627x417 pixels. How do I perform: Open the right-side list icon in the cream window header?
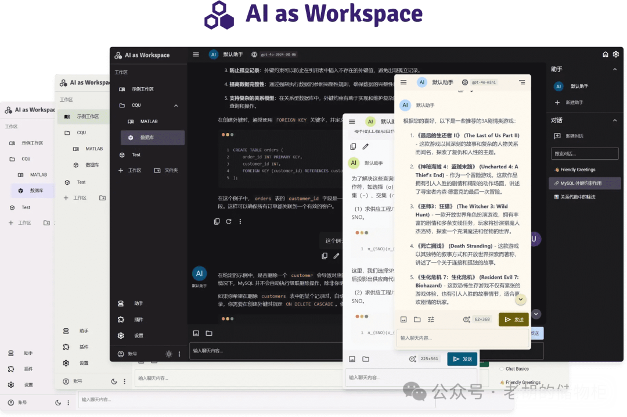click(x=522, y=82)
